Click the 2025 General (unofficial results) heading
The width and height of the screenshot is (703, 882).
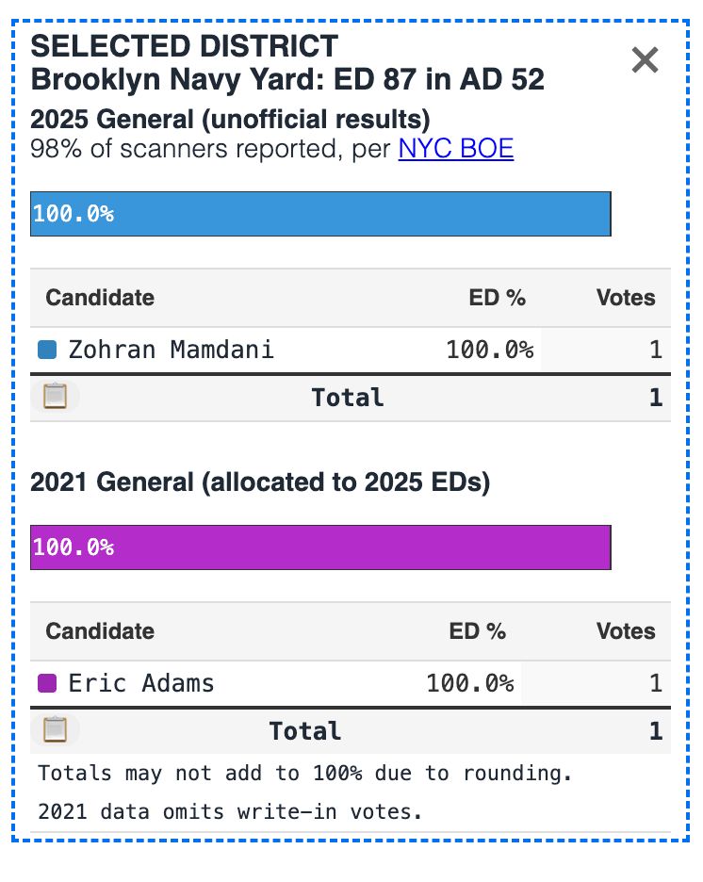(230, 121)
